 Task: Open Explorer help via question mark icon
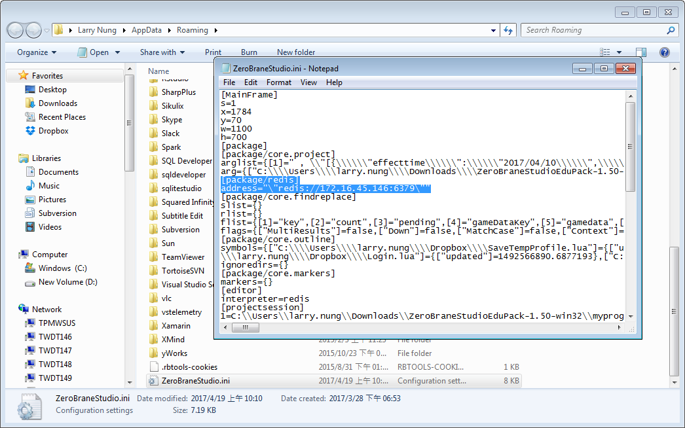pos(665,52)
